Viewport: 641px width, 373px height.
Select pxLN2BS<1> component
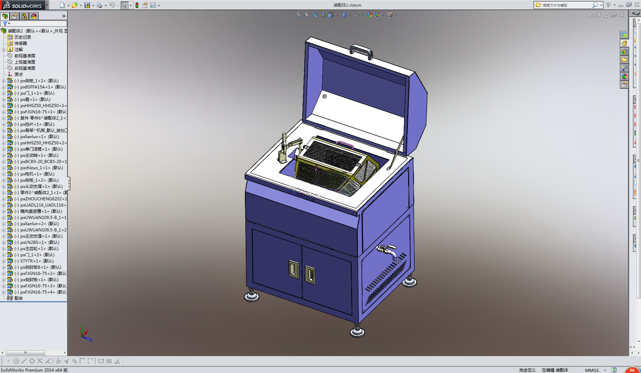pyautogui.click(x=36, y=242)
